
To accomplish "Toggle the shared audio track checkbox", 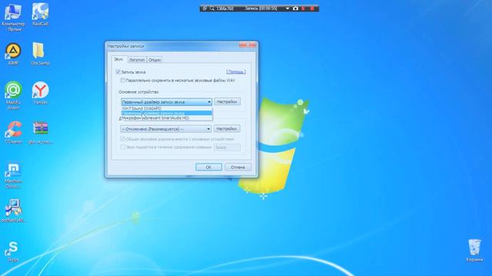I will 123,139.
